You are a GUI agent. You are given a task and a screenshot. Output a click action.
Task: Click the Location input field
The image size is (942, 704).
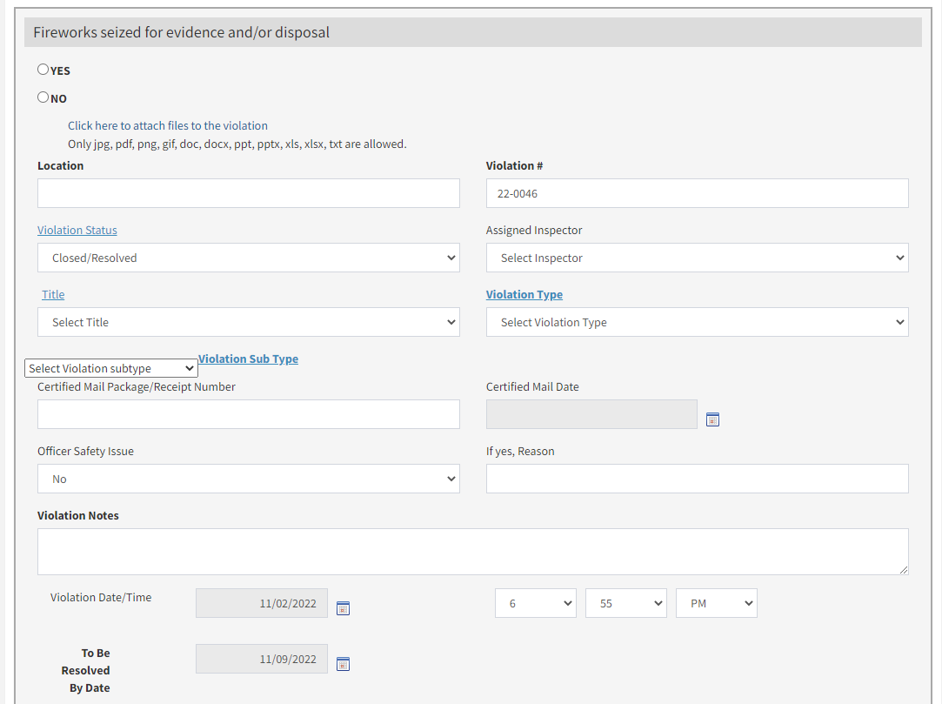249,193
